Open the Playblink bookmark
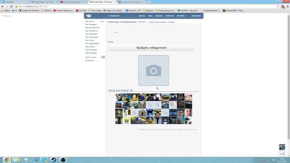The width and height of the screenshot is (290, 163). [x=188, y=10]
